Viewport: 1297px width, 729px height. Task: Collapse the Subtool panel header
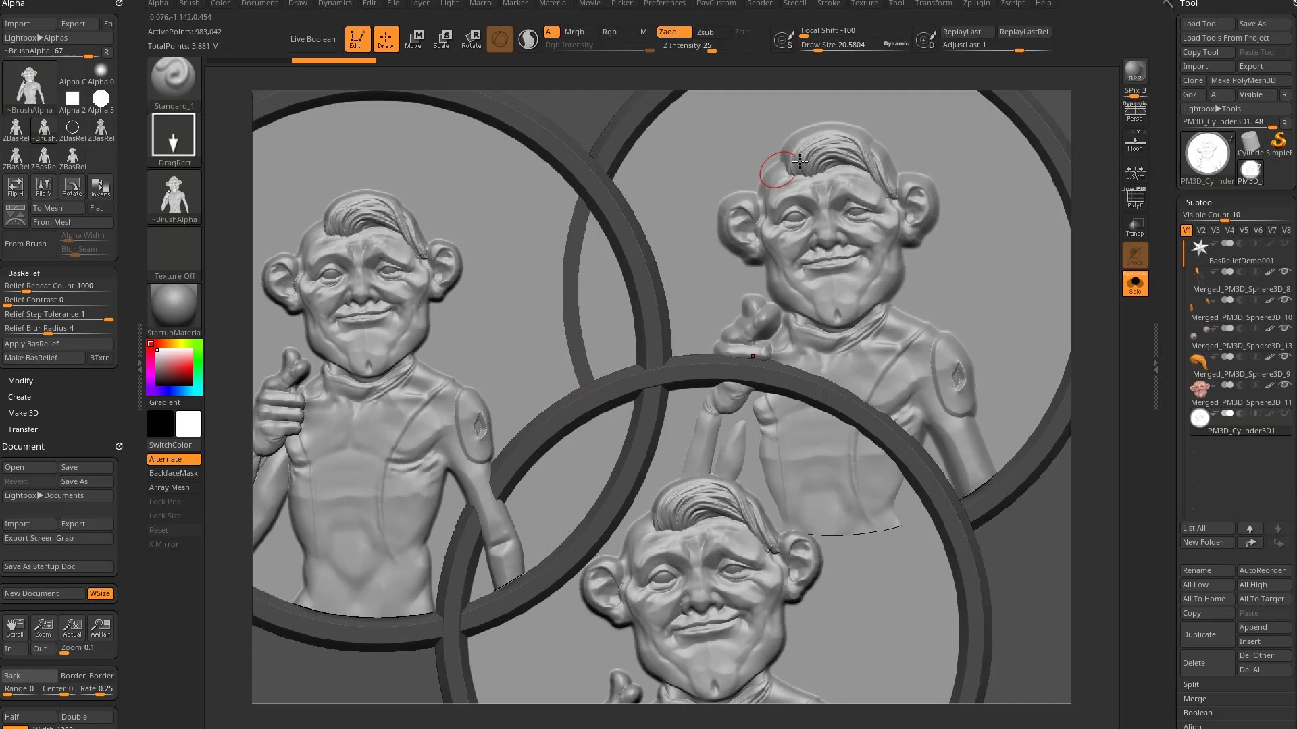(x=1200, y=202)
